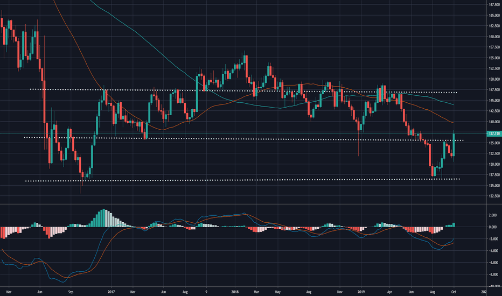Click the 160.000 price axis label

494,37
